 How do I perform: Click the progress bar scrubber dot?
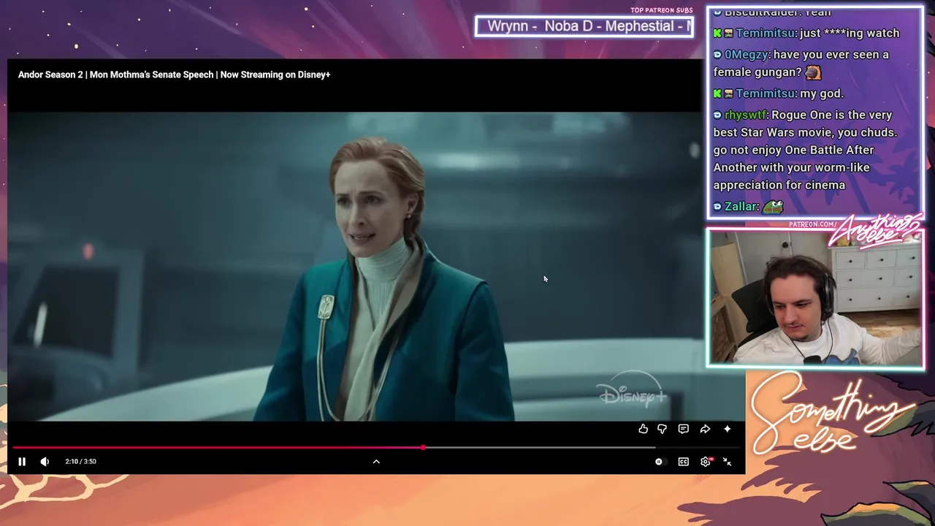coord(423,447)
